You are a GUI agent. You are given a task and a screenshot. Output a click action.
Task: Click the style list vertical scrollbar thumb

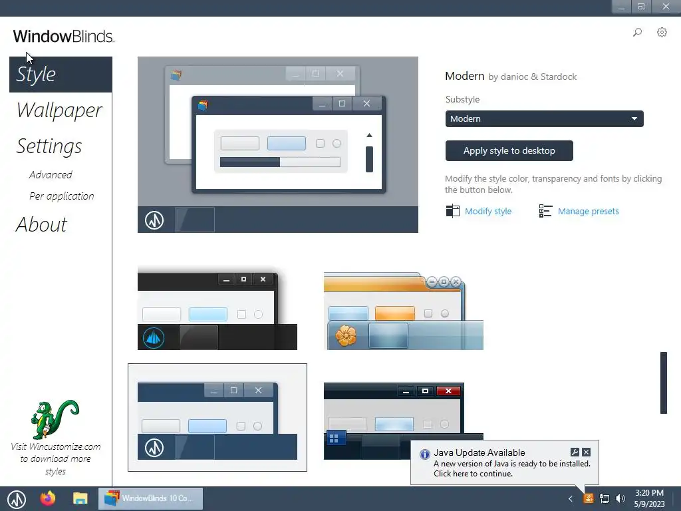point(663,383)
